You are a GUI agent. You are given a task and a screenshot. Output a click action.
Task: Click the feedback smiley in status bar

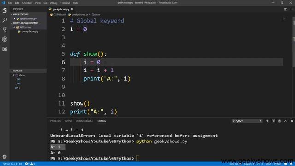click(x=286, y=164)
